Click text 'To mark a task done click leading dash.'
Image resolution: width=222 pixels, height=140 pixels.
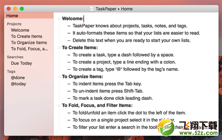113,98
